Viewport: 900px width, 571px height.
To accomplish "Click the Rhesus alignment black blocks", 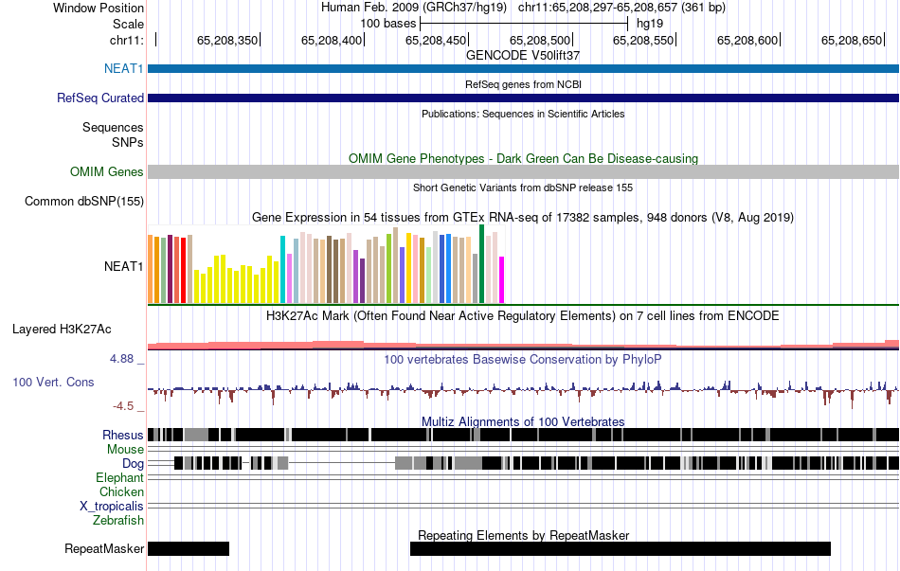I will coord(524,435).
